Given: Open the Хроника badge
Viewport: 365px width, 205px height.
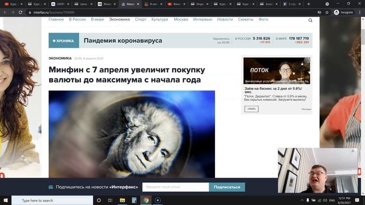Looking at the screenshot, I should [x=64, y=40].
